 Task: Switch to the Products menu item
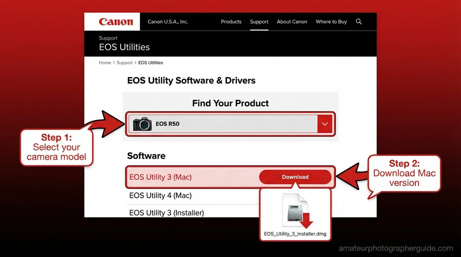[231, 21]
